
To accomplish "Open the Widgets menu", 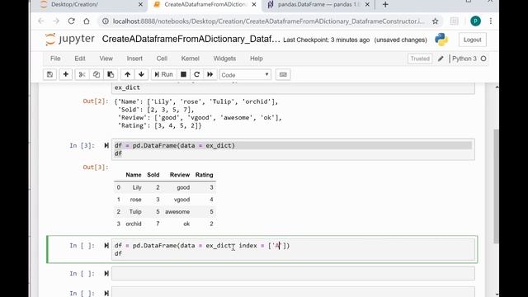I will (224, 59).
